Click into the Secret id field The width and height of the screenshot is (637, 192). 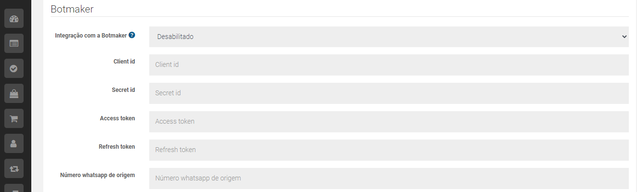389,93
